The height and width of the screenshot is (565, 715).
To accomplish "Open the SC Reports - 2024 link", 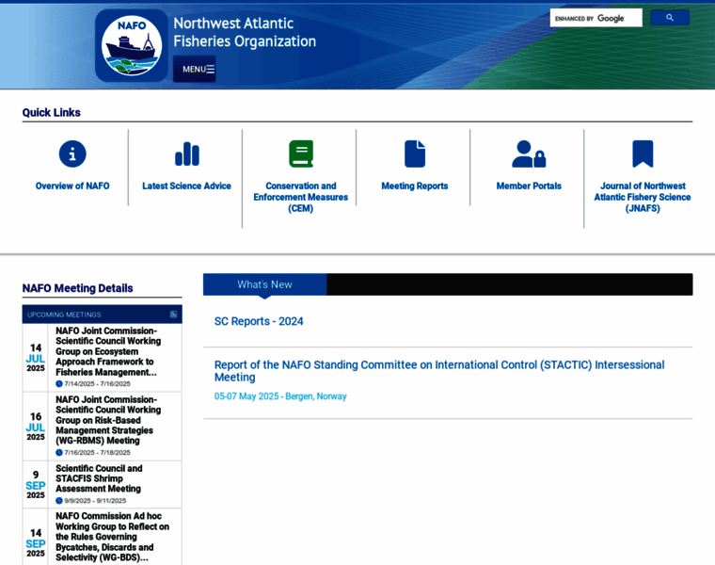I will point(259,321).
